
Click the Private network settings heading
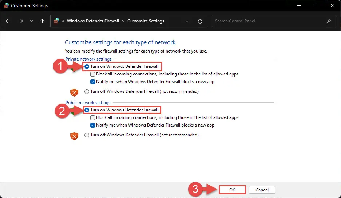click(x=88, y=59)
